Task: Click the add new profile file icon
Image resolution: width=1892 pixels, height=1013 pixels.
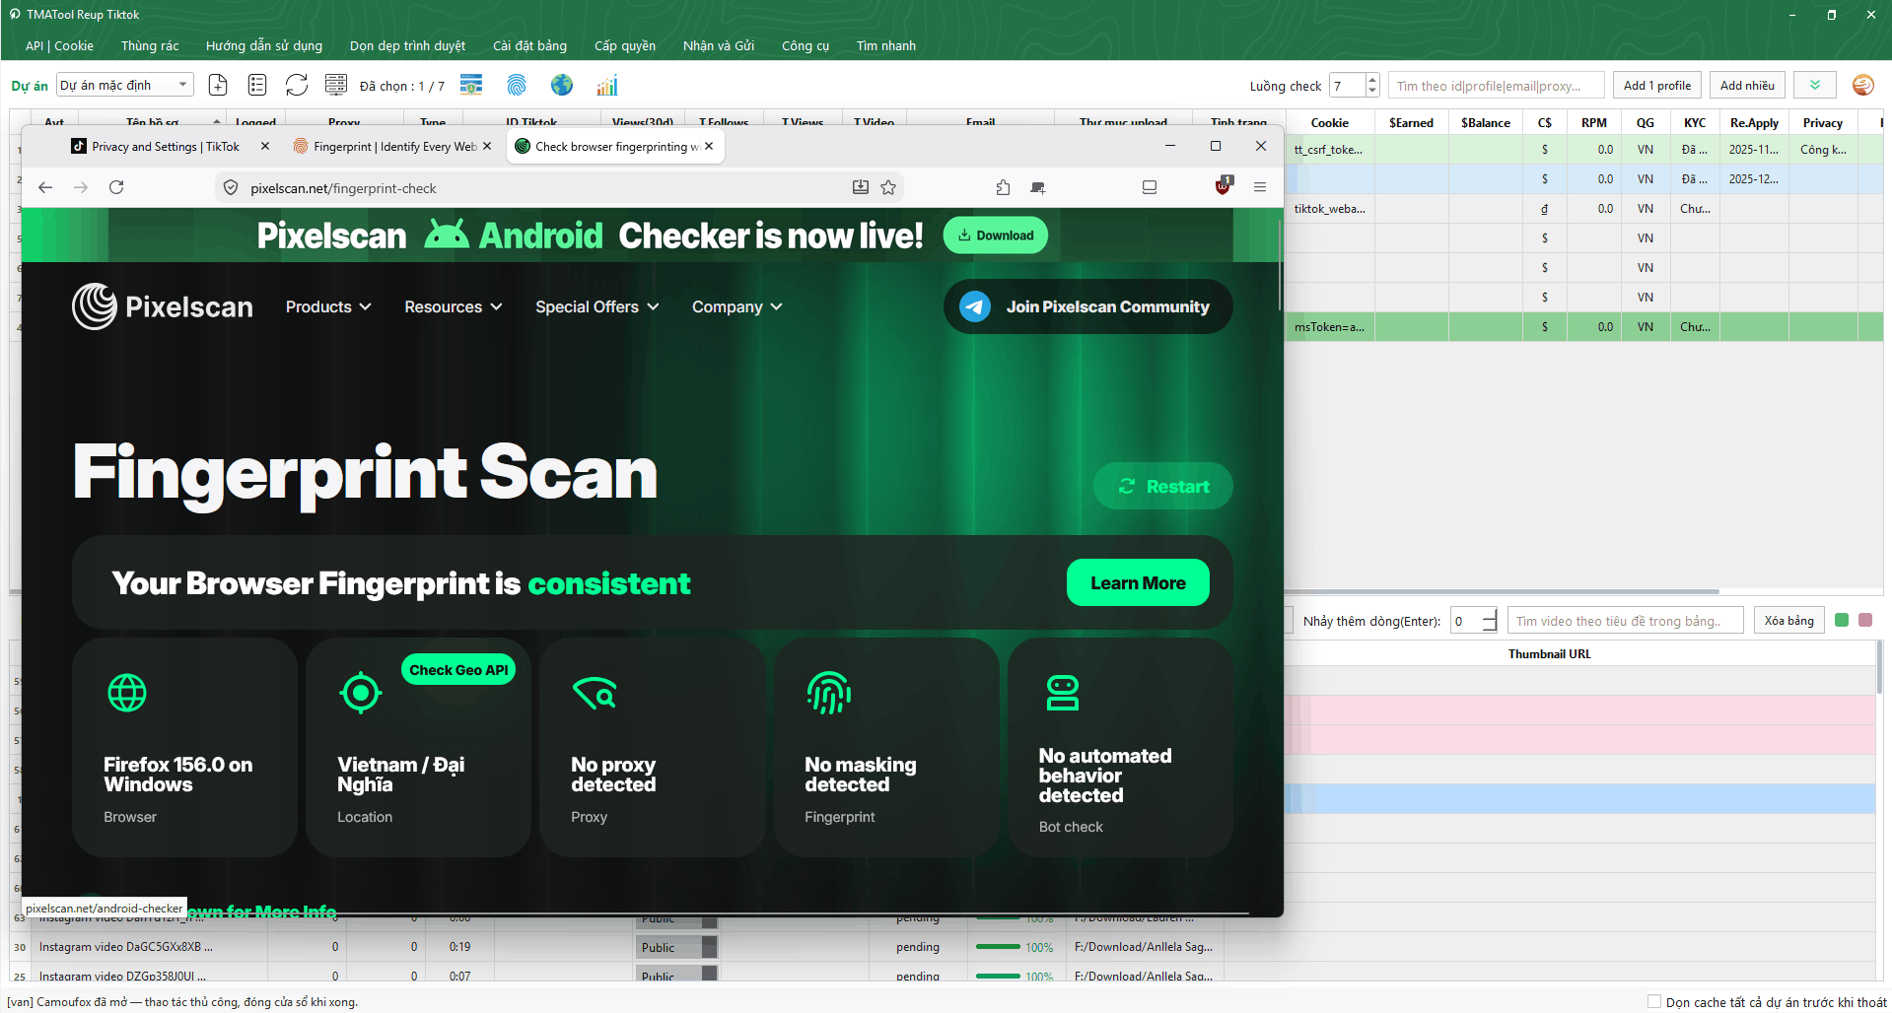Action: pyautogui.click(x=218, y=86)
